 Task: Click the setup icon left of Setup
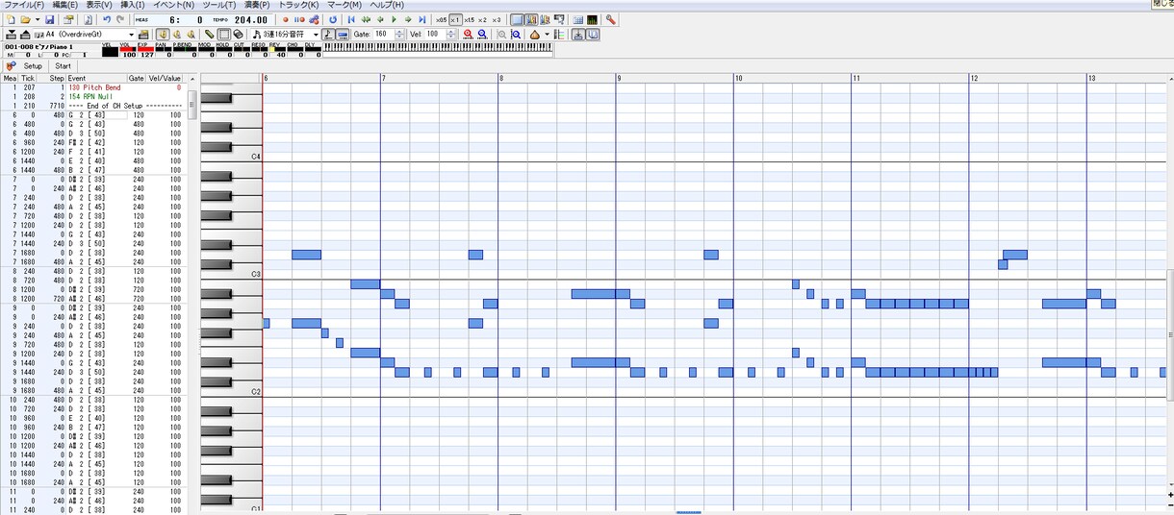(12, 66)
